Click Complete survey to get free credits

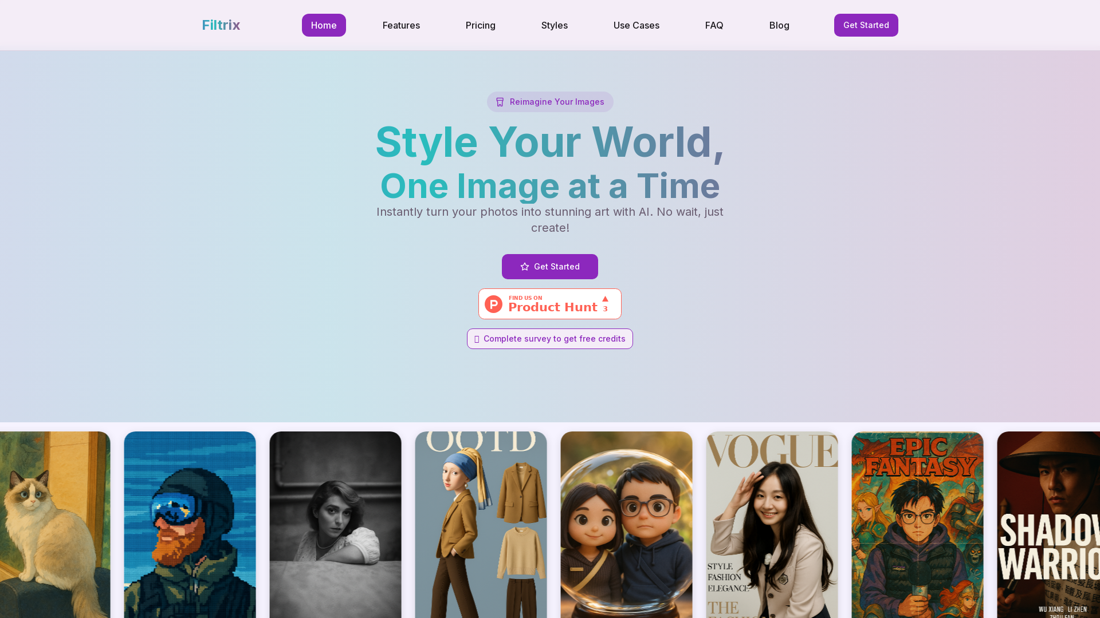click(550, 339)
